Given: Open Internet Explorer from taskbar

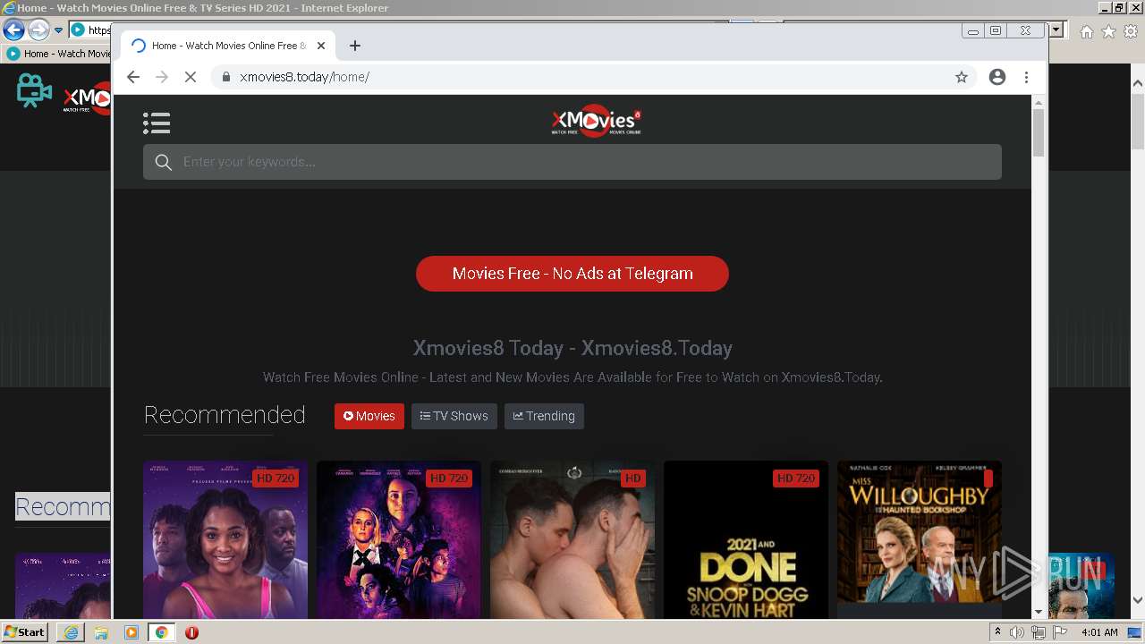Looking at the screenshot, I should pos(71,632).
